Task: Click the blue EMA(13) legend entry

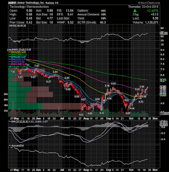Action: coord(17,59)
